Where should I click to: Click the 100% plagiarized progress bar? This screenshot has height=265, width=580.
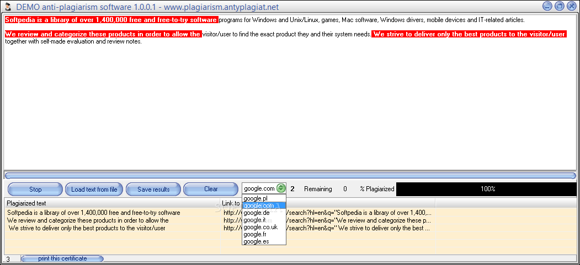486,189
